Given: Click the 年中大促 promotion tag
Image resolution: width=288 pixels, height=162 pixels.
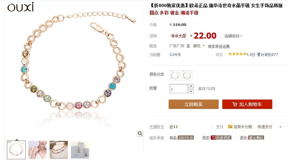Looking at the screenshot, I should pos(179,36).
